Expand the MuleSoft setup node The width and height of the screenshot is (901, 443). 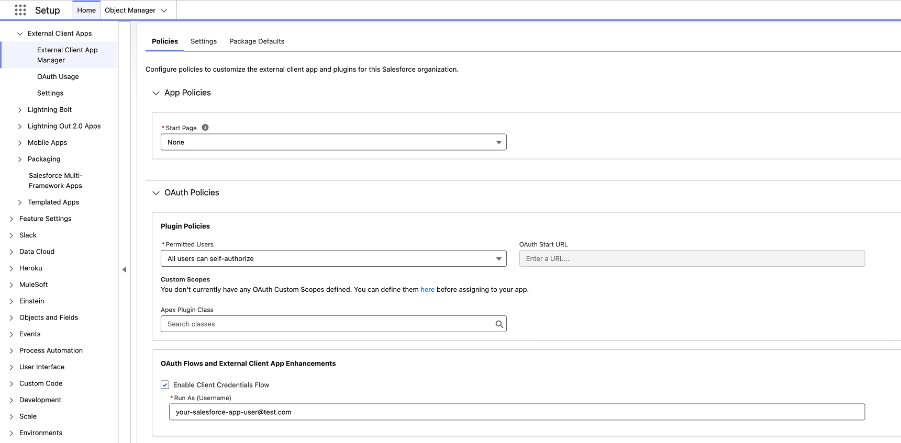click(12, 285)
